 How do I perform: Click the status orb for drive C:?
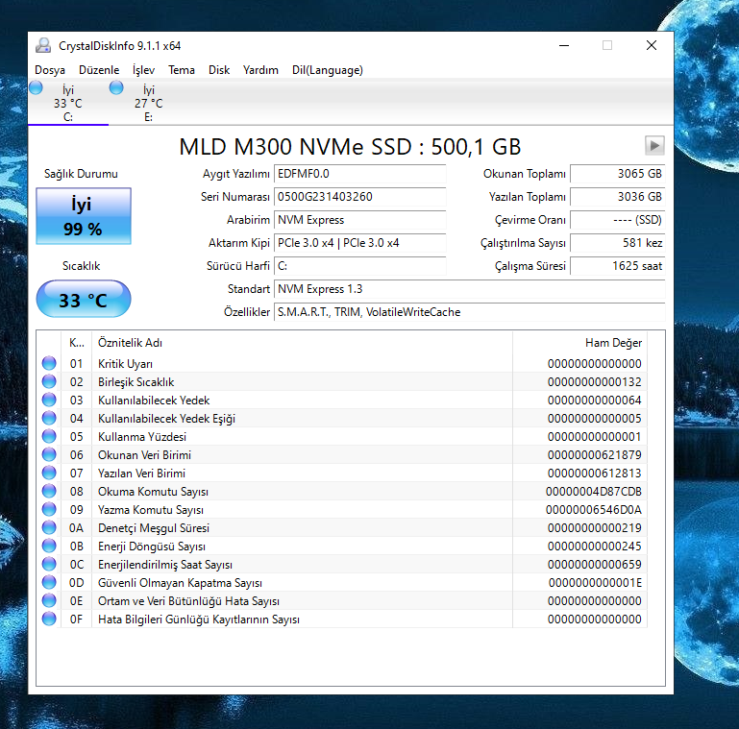(37, 88)
